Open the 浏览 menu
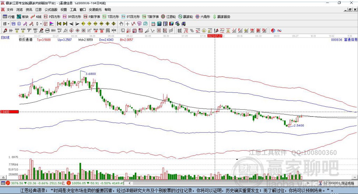Screen dimensions: 358x194 [20, 9]
